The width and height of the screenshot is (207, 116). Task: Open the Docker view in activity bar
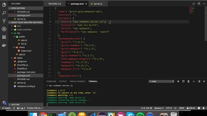point(4,45)
